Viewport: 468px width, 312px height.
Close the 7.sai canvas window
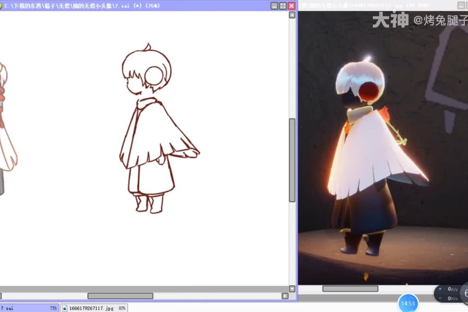pos(292,6)
